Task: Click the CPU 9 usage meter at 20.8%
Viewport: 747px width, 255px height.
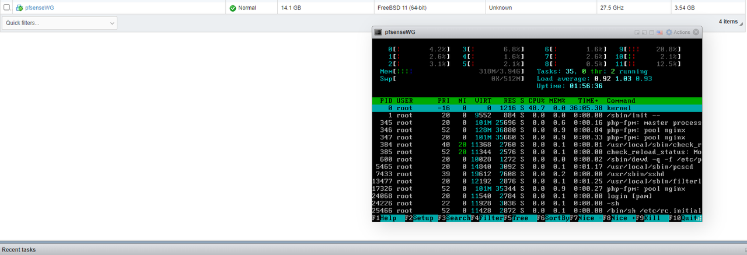Action: [x=650, y=50]
